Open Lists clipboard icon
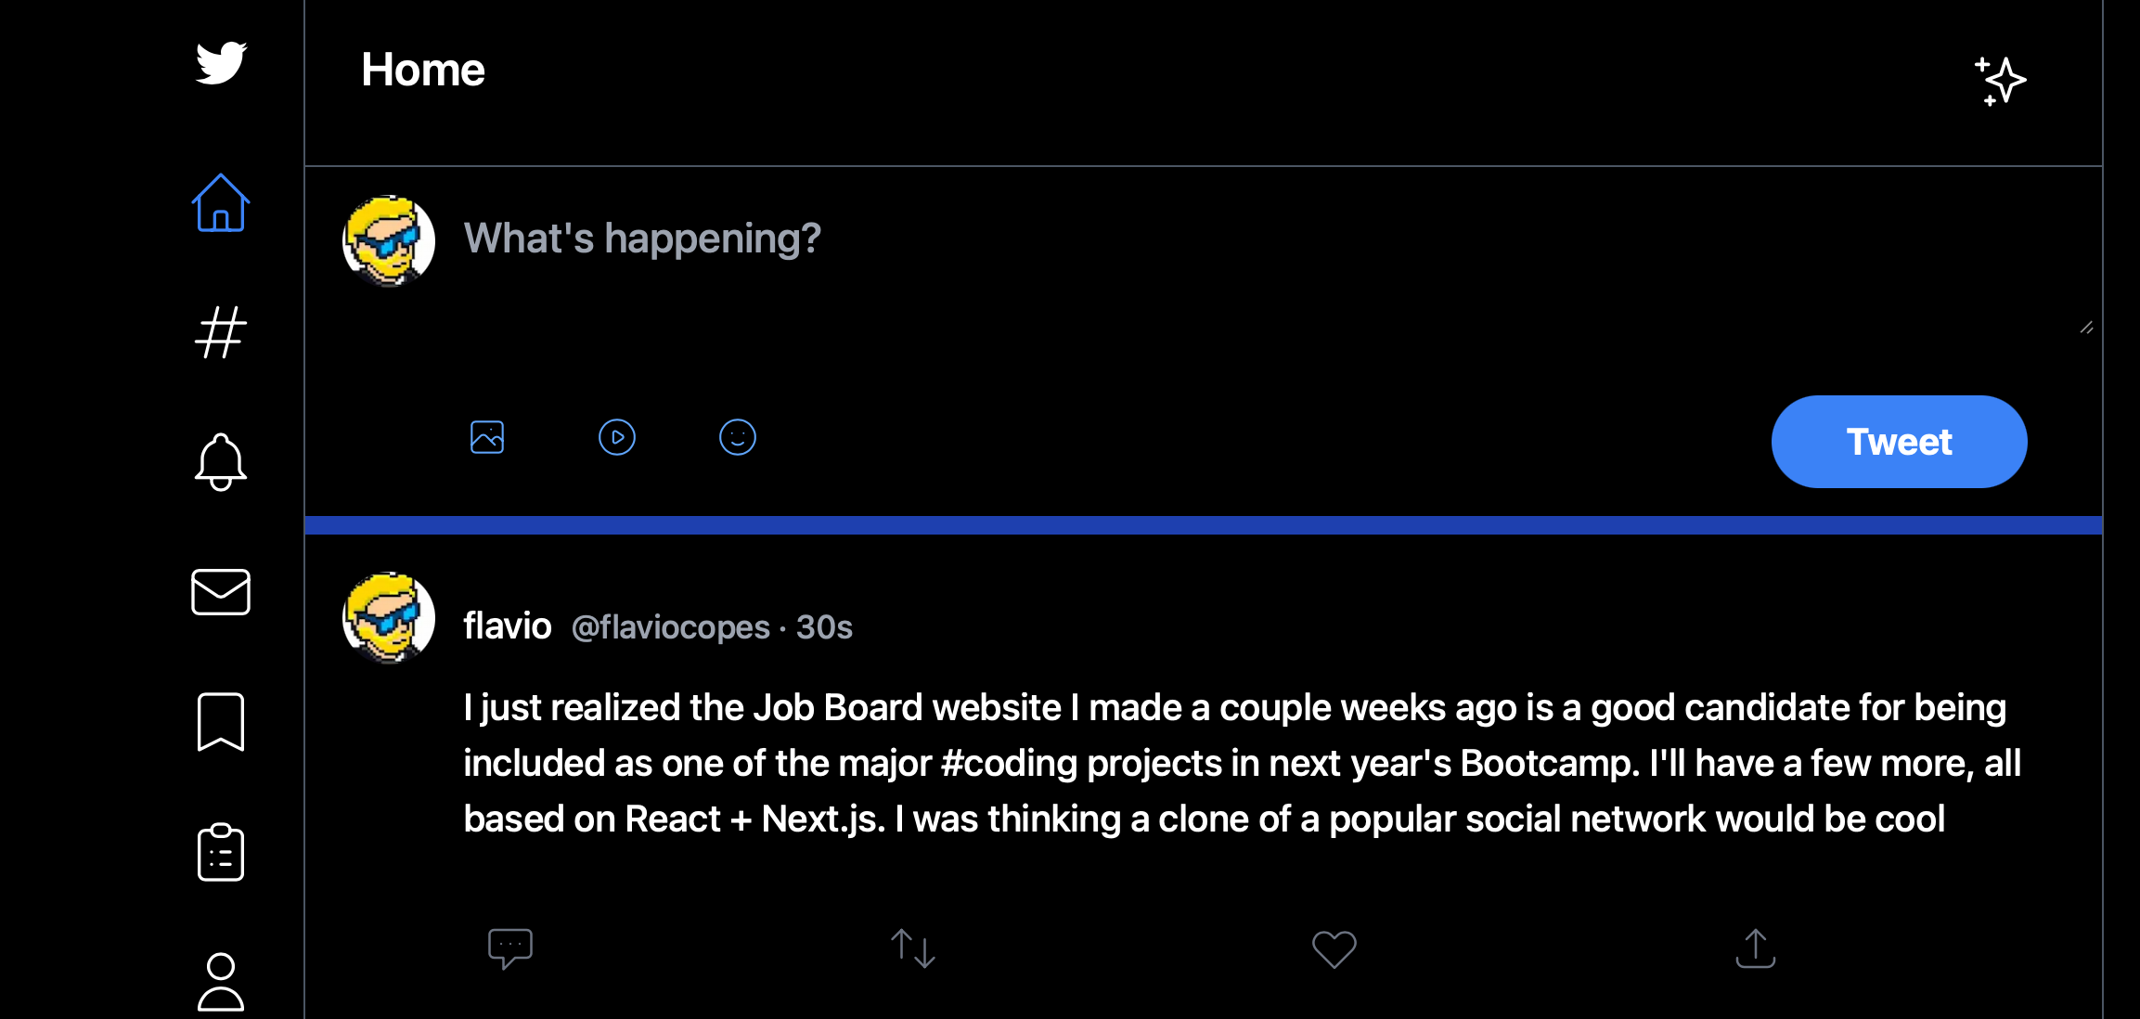Image resolution: width=2140 pixels, height=1019 pixels. [221, 852]
